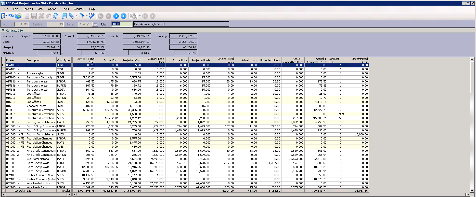The image size is (476, 197).
Task: Open the File menu
Action: [6, 9]
